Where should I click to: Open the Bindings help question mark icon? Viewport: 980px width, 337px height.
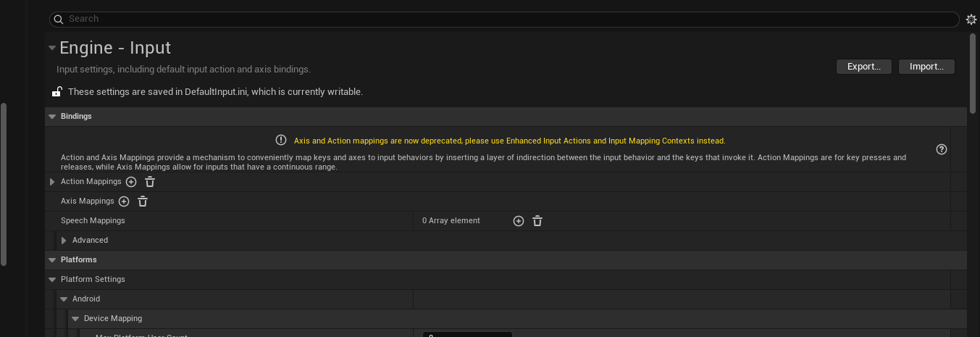[x=942, y=149]
